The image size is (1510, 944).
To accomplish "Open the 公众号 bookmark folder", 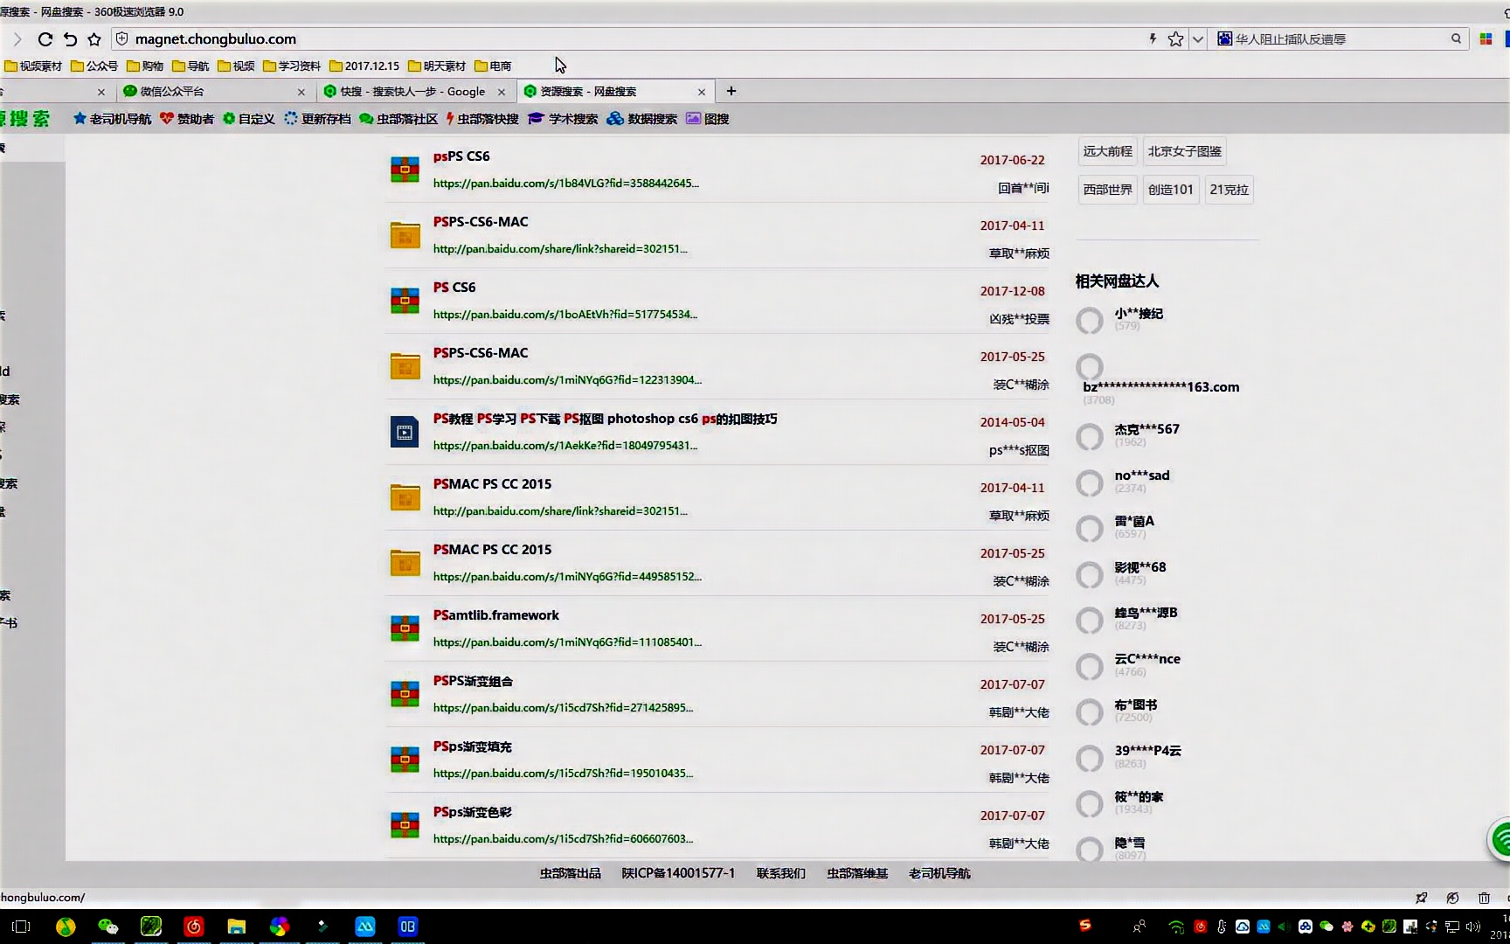I will click(x=94, y=66).
